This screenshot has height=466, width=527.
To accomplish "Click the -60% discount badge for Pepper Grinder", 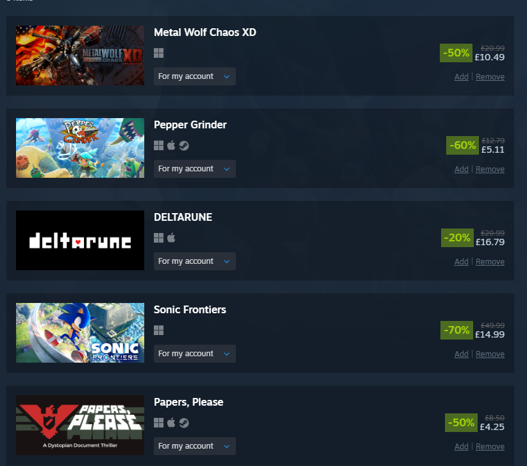I will (x=462, y=145).
